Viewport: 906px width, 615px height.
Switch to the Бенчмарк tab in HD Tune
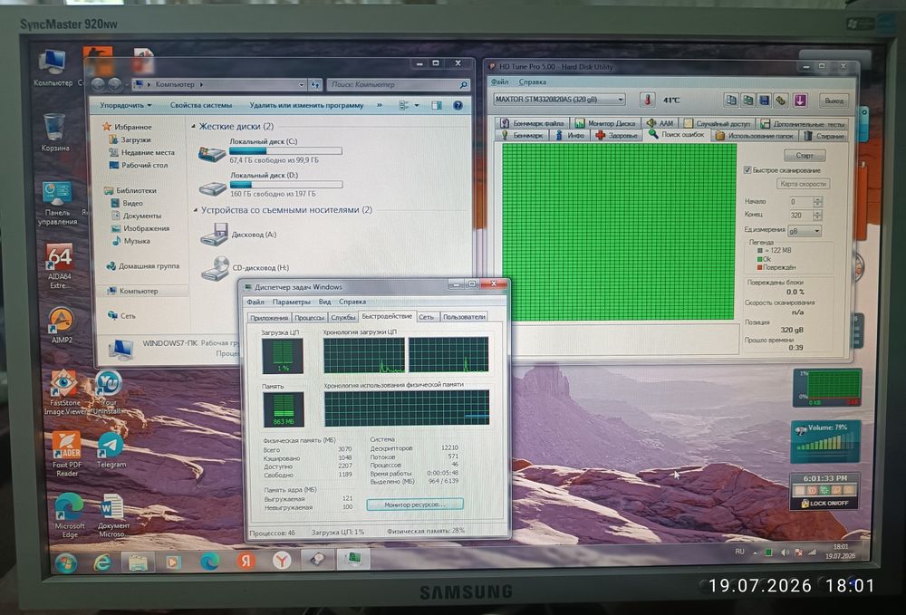point(523,135)
